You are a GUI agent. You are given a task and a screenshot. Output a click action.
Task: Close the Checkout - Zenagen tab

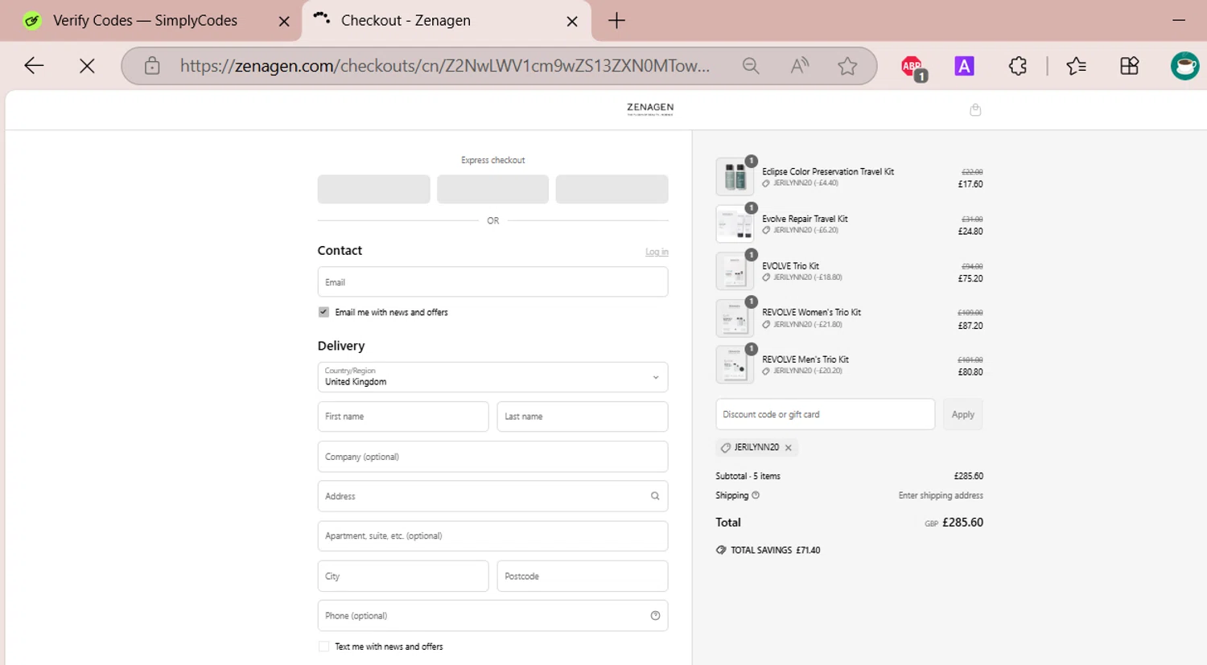point(572,22)
